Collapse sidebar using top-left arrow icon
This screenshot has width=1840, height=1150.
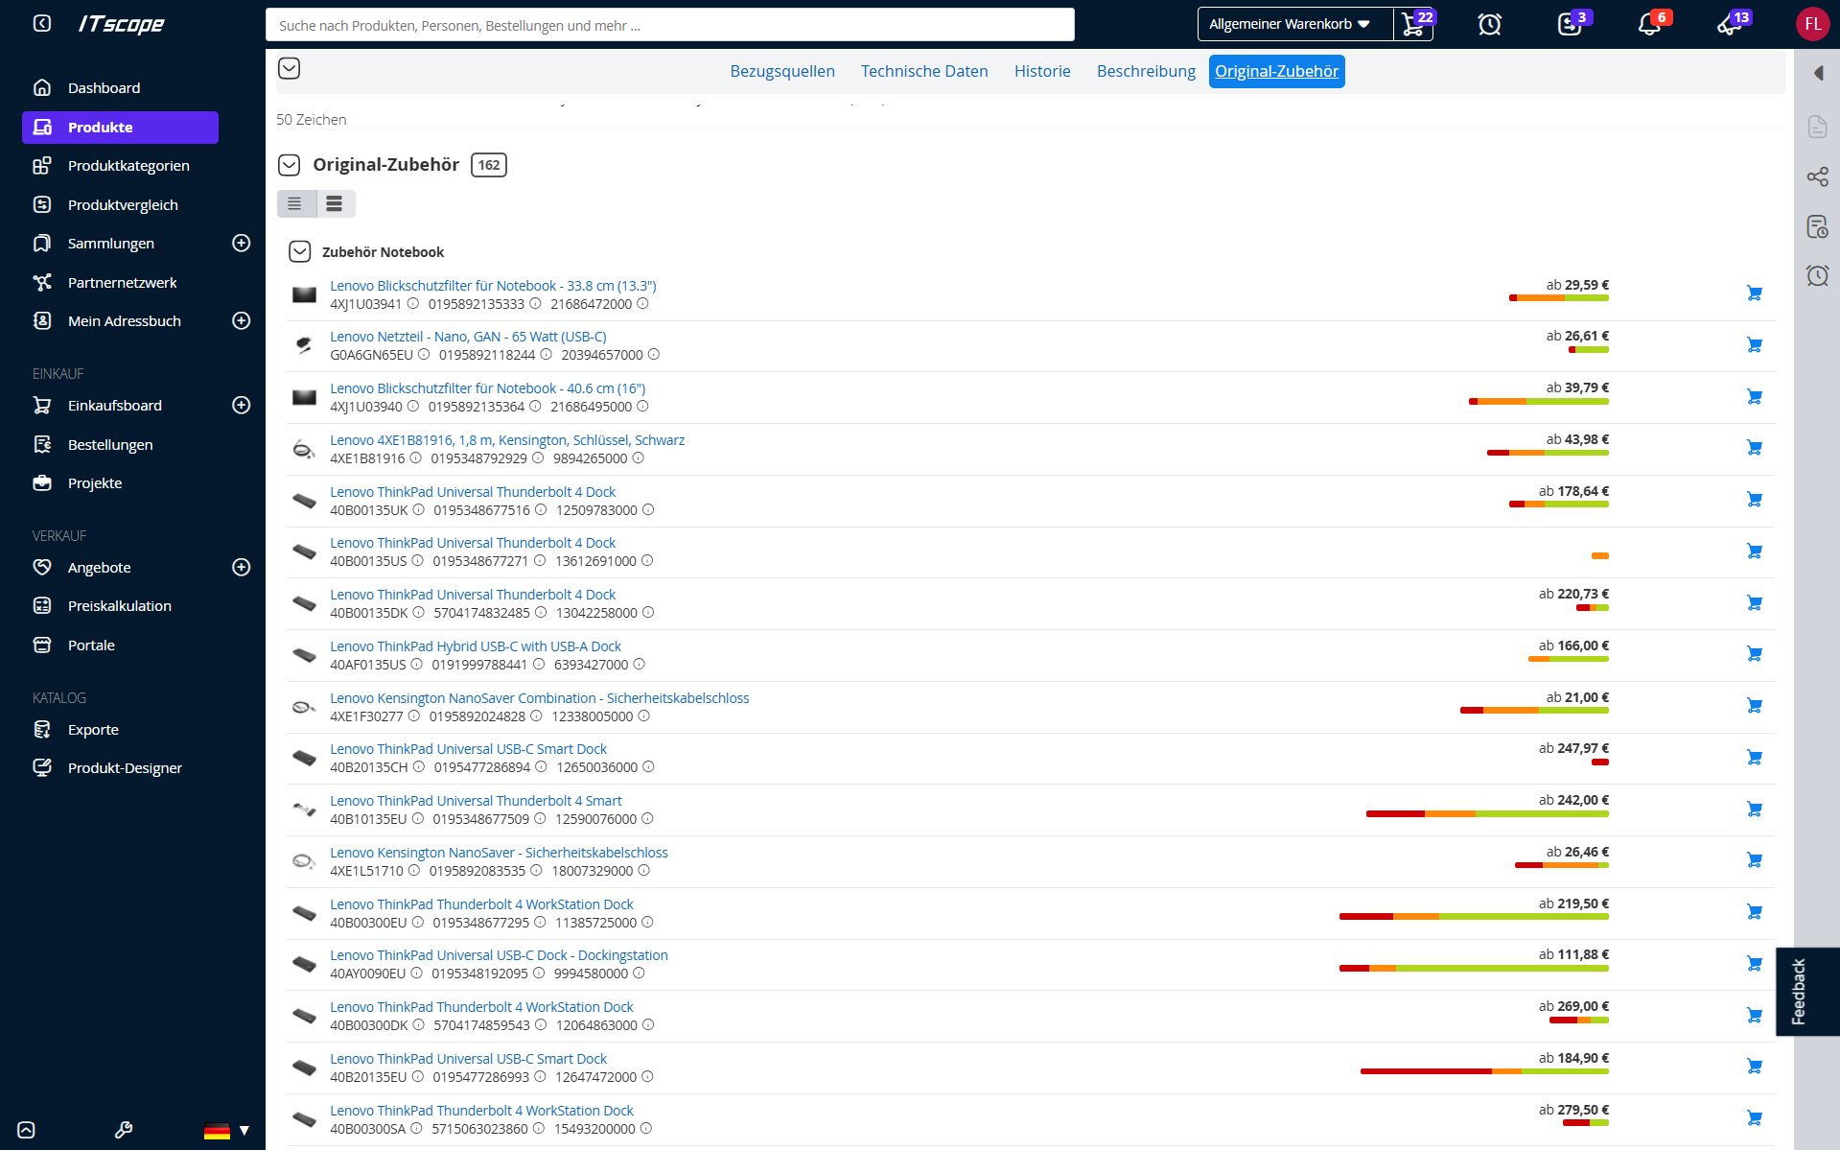coord(42,23)
